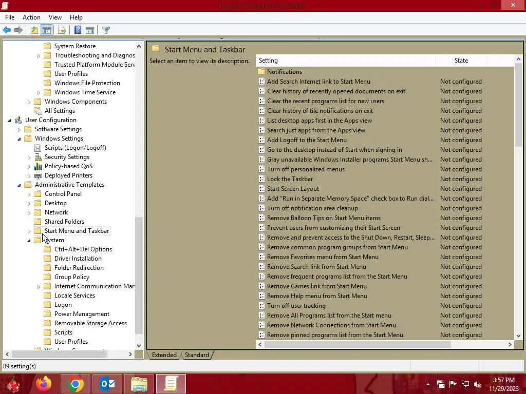Click the Back arrow toolbar icon

point(7,30)
